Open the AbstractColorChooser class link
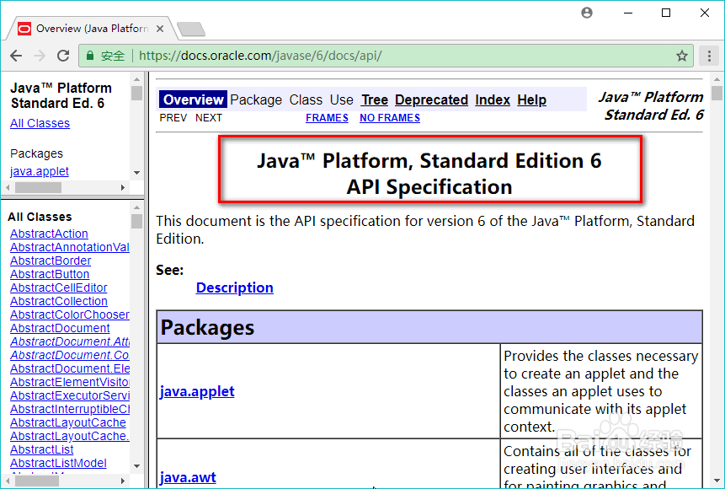Screen dimensions: 725x489 point(70,314)
